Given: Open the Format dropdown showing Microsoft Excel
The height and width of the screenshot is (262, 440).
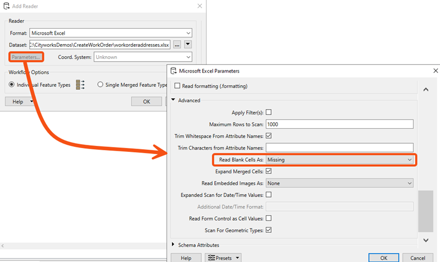Looking at the screenshot, I should tap(111, 33).
